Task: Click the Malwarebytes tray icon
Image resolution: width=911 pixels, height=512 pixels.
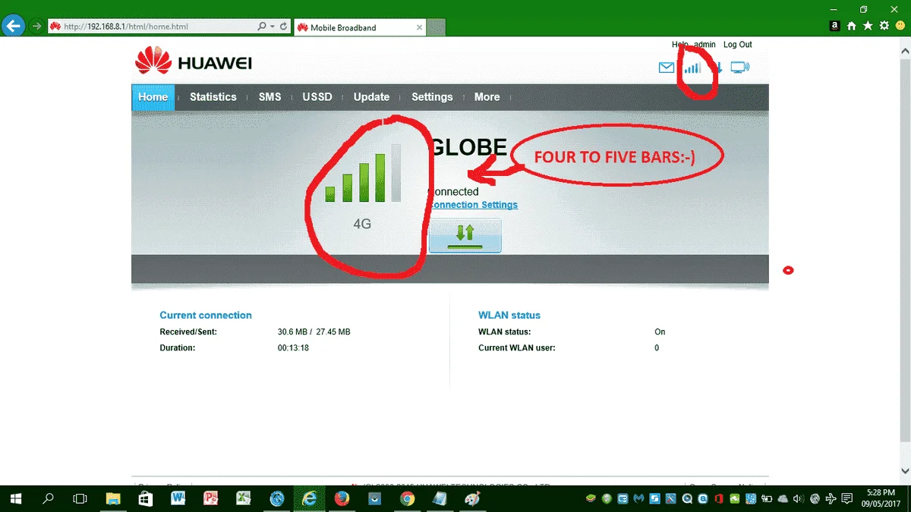Action: 639,498
